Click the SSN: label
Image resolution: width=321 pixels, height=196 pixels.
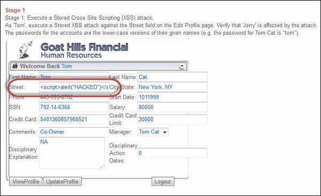pos(15,107)
